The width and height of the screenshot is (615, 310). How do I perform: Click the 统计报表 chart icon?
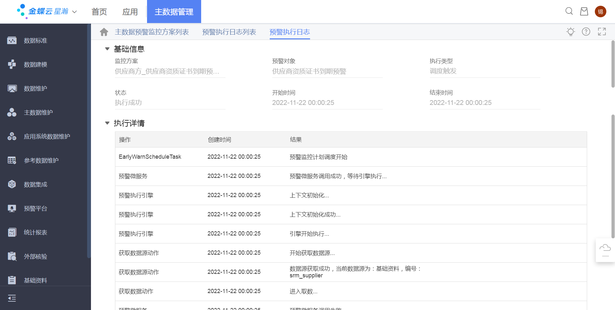click(12, 232)
